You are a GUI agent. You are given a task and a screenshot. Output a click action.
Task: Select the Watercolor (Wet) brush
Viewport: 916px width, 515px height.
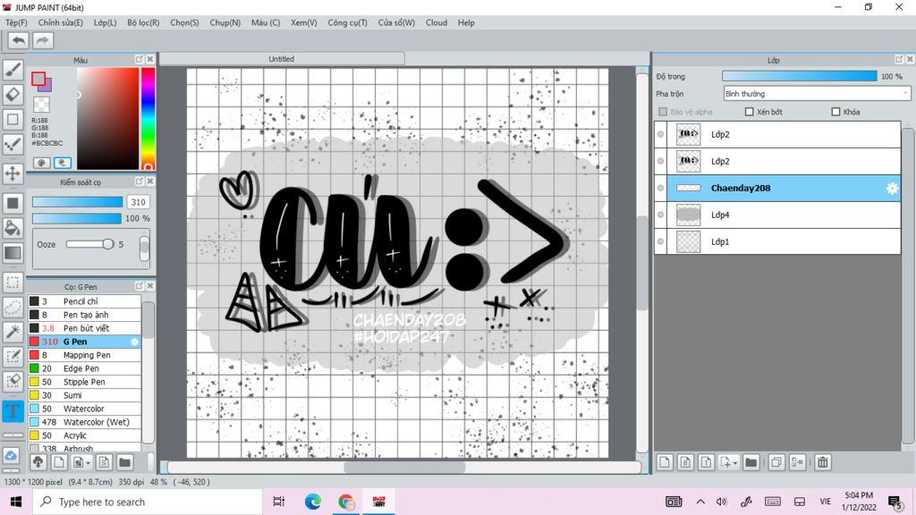85,422
